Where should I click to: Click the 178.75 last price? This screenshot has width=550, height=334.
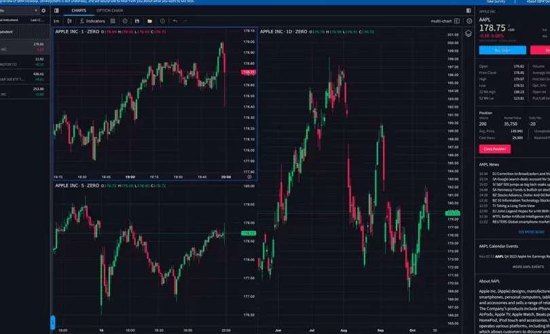click(492, 28)
